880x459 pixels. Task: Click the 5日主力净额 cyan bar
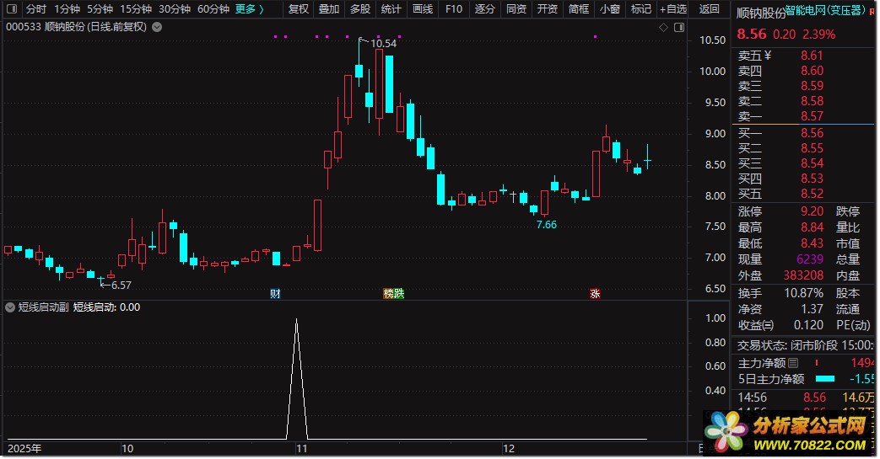(824, 379)
